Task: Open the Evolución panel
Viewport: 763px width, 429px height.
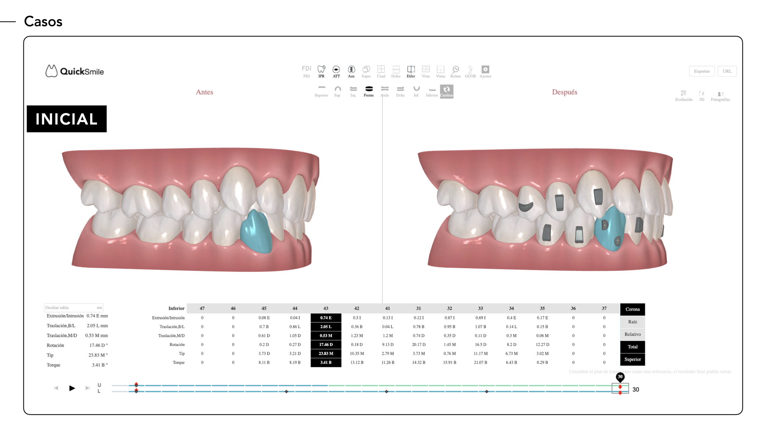Action: pyautogui.click(x=684, y=96)
